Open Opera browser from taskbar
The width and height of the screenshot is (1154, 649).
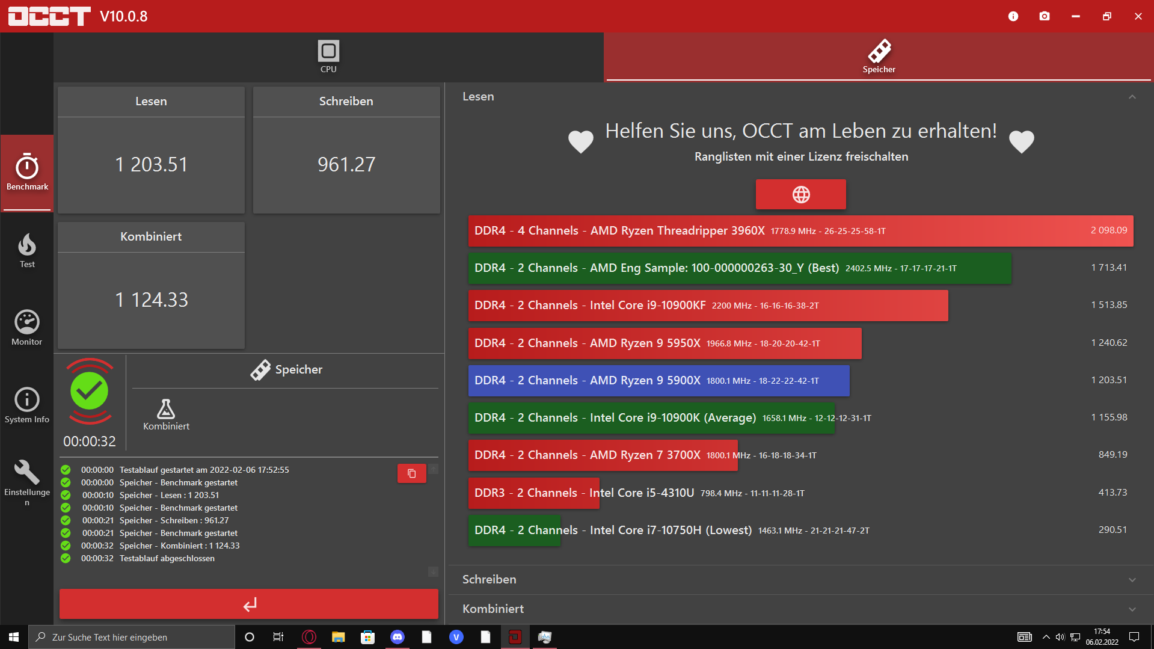point(308,637)
